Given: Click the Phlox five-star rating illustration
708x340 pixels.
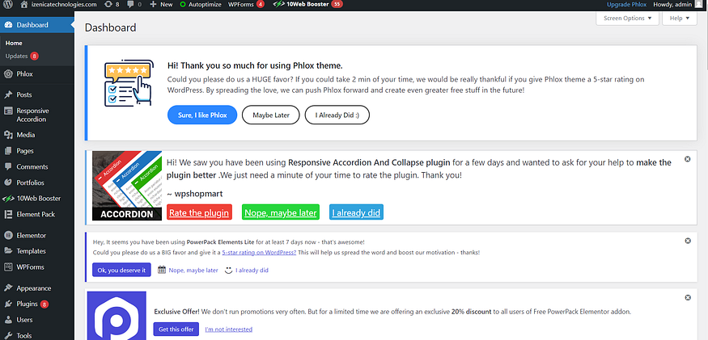Looking at the screenshot, I should 129,83.
